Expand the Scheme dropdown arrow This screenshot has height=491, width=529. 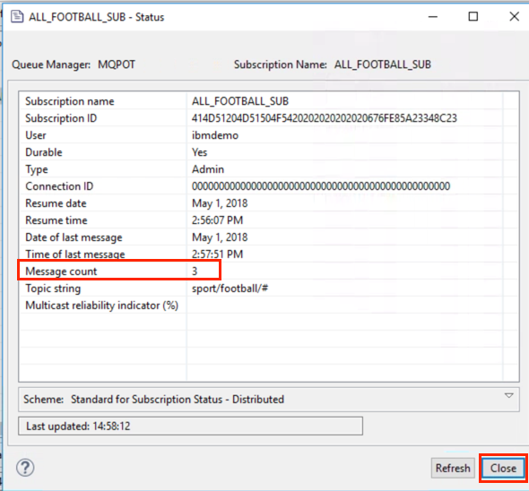click(508, 395)
